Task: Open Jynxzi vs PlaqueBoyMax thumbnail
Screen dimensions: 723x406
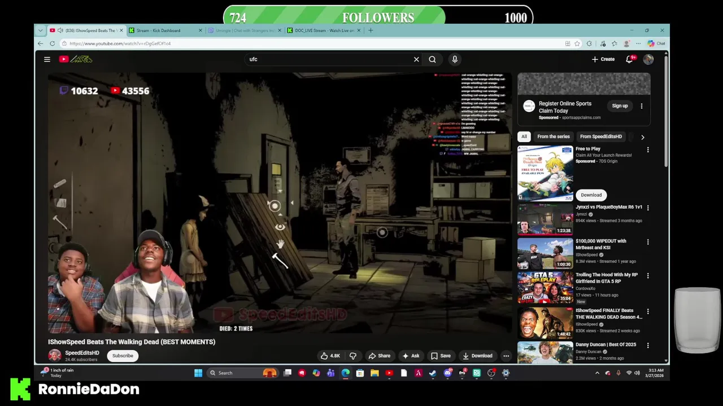Action: click(545, 219)
